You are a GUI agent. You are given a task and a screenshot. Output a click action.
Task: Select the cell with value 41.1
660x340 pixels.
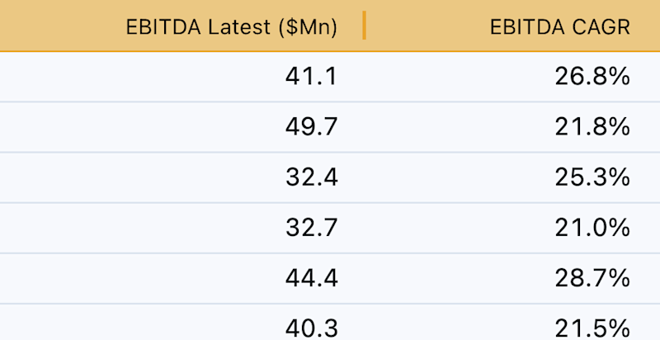tap(312, 77)
